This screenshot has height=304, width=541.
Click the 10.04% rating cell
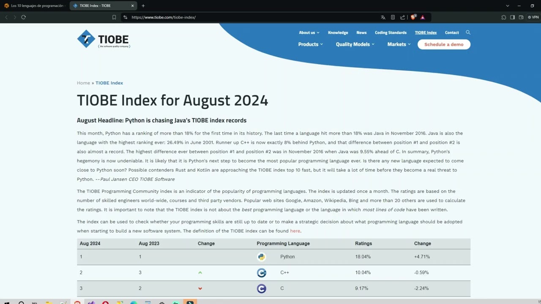[x=363, y=273]
